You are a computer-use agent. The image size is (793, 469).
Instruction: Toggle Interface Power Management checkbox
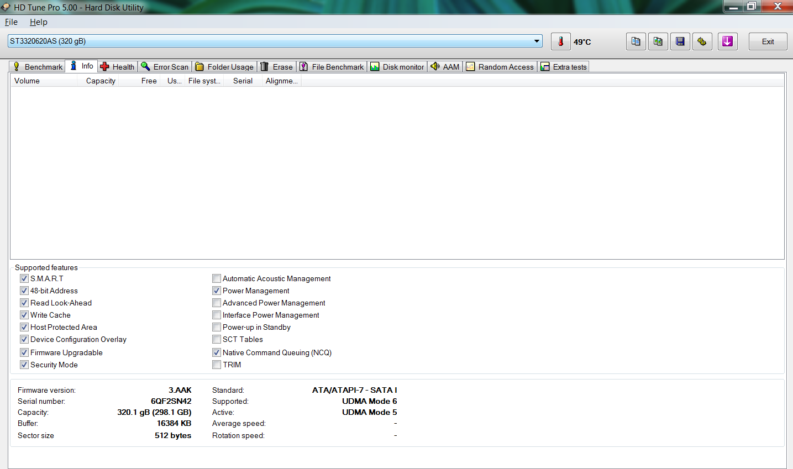(217, 315)
